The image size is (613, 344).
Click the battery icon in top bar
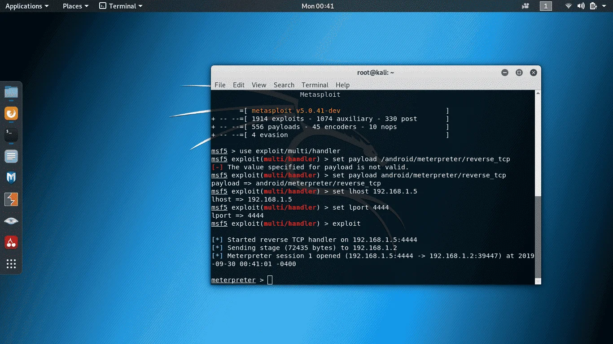(593, 6)
